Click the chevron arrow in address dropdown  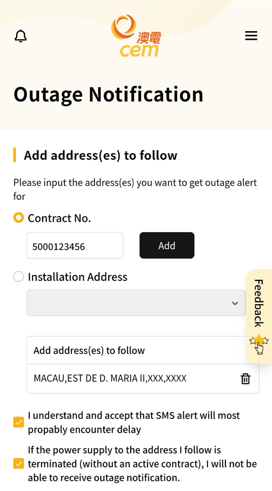(x=235, y=303)
